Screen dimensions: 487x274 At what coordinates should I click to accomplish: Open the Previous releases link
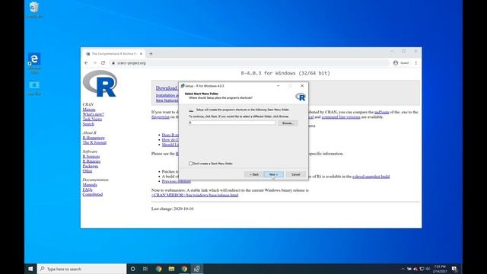point(176,181)
